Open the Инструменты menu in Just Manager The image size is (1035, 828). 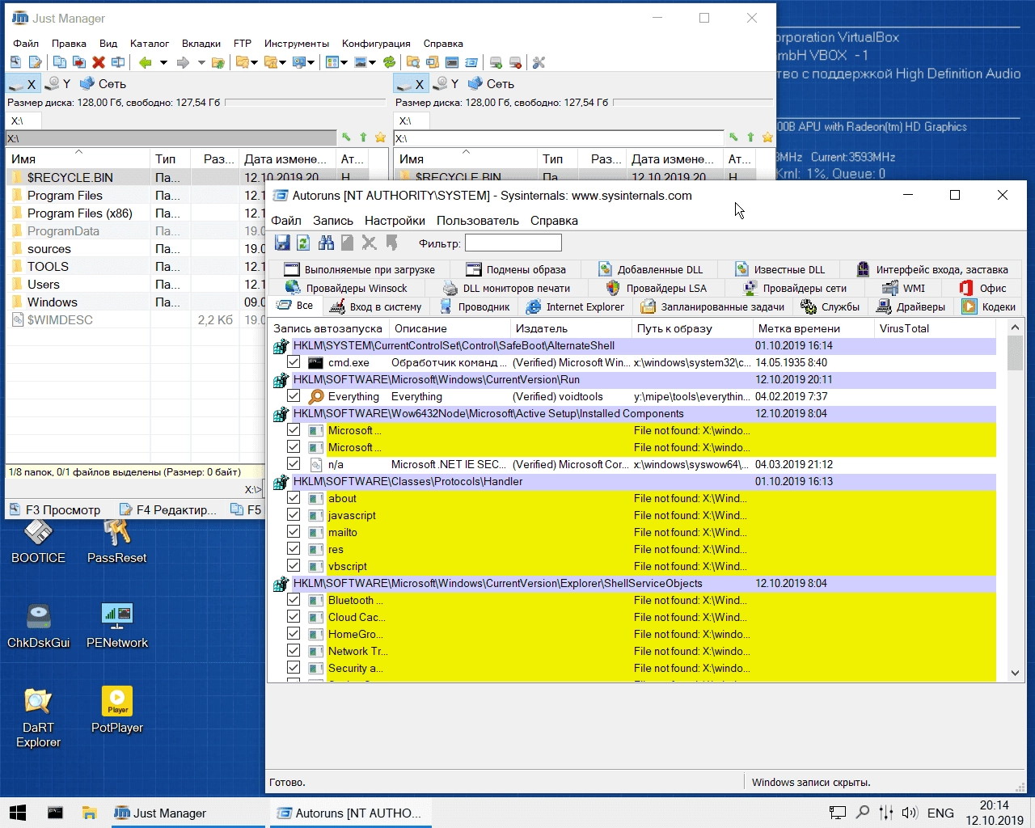297,44
